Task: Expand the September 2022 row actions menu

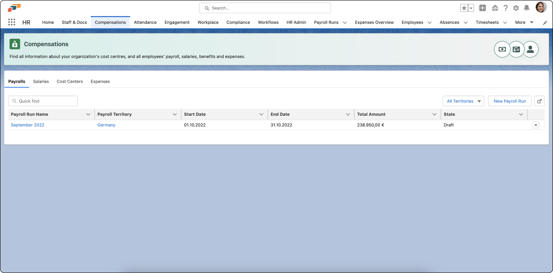Action: coord(535,125)
